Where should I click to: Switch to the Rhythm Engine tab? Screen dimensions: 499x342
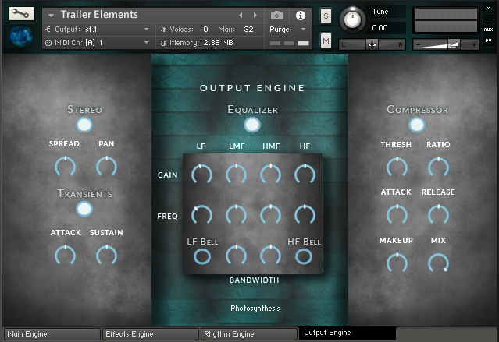point(249,334)
